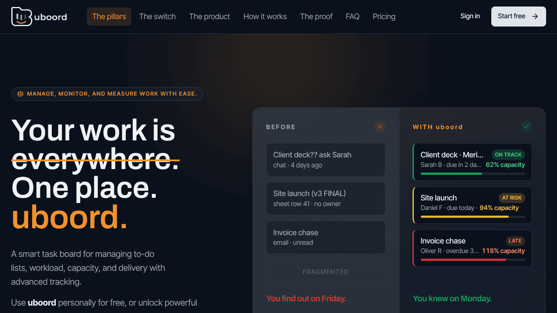Viewport: 557px width, 313px height.
Task: Click the struck-through 'everywhere.' headline word
Action: click(x=95, y=159)
